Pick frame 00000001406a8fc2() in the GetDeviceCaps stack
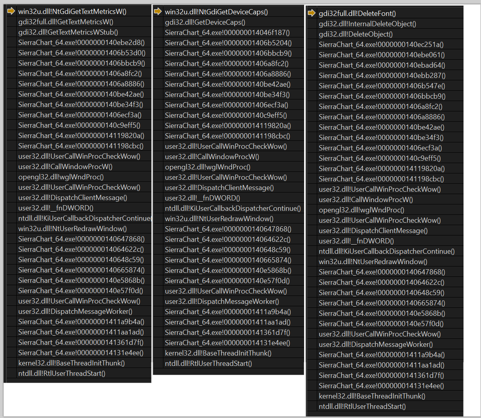This screenshot has width=481, height=418. (x=227, y=64)
